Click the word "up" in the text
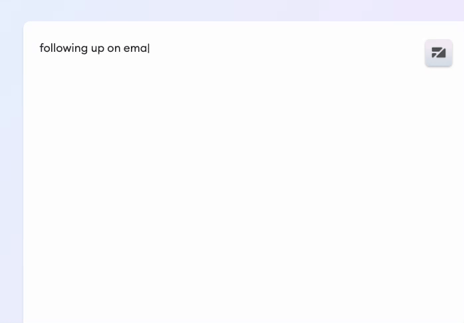The width and height of the screenshot is (464, 323). (98, 49)
